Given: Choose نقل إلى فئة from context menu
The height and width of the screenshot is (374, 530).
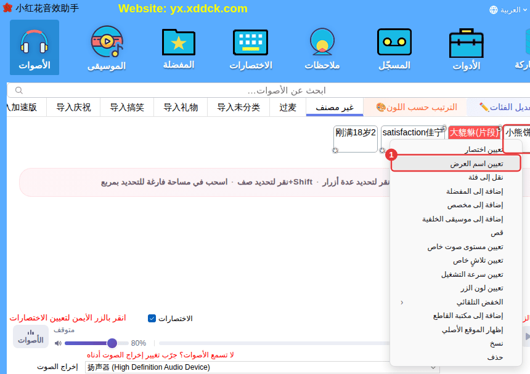Looking at the screenshot, I should (456, 177).
